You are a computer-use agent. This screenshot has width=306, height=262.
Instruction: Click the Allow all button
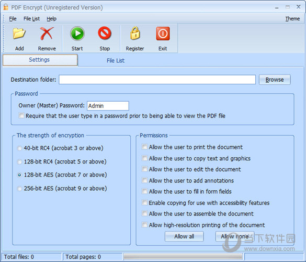tap(184, 236)
